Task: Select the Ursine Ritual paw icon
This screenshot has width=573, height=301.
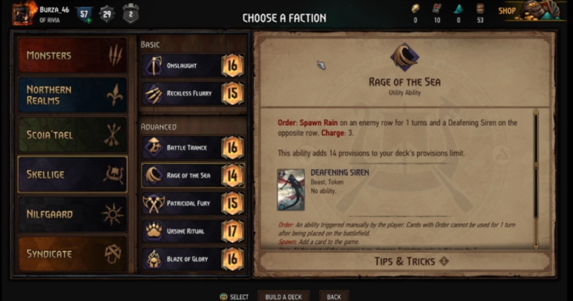Action: point(154,231)
